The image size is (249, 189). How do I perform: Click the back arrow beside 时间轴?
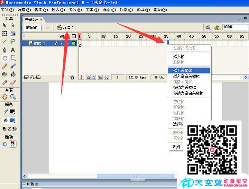pos(47,28)
